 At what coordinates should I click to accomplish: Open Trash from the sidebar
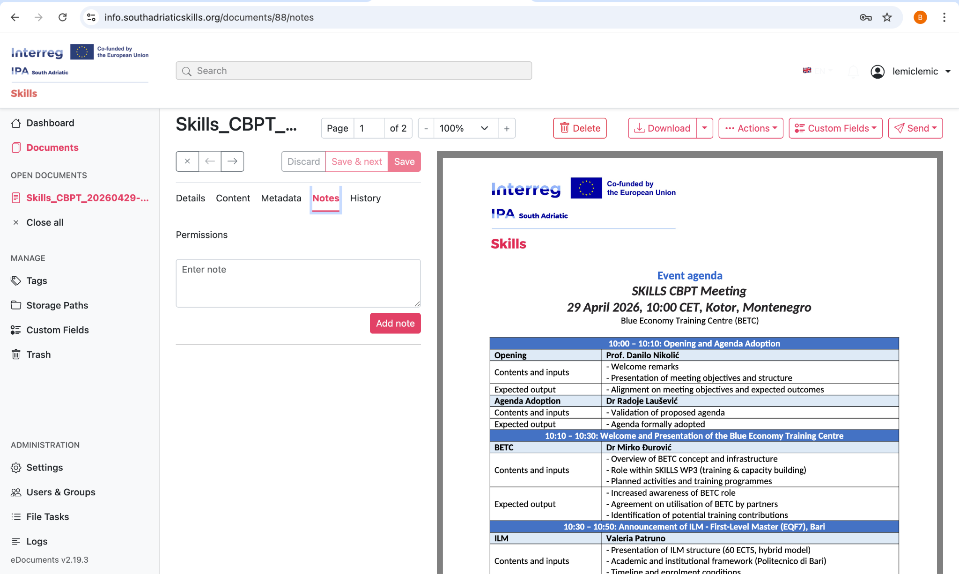38,354
